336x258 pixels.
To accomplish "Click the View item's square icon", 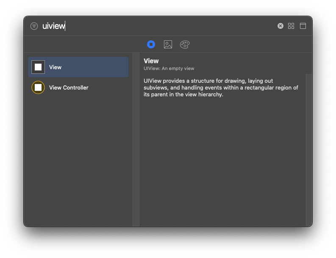I will coord(38,67).
